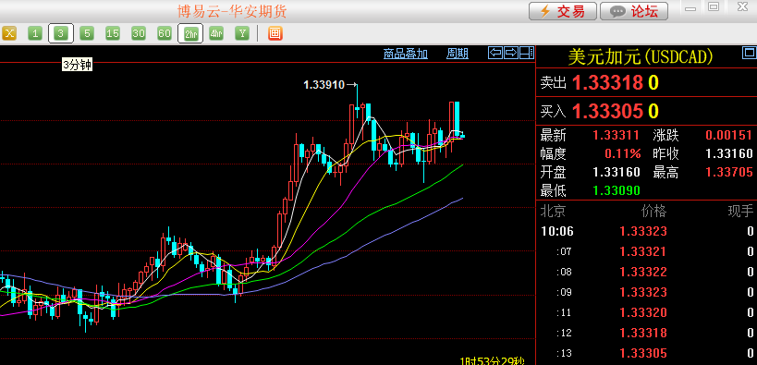
Task: Select the 3-minute chart period
Action: (61, 33)
